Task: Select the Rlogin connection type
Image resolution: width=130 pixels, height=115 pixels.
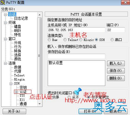Action: (x=81, y=40)
